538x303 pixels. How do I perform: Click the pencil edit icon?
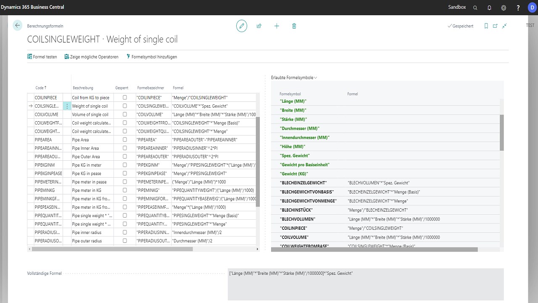[x=242, y=26]
